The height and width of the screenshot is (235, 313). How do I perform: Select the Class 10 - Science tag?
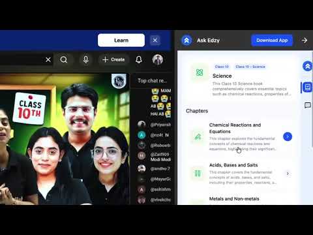click(x=250, y=67)
